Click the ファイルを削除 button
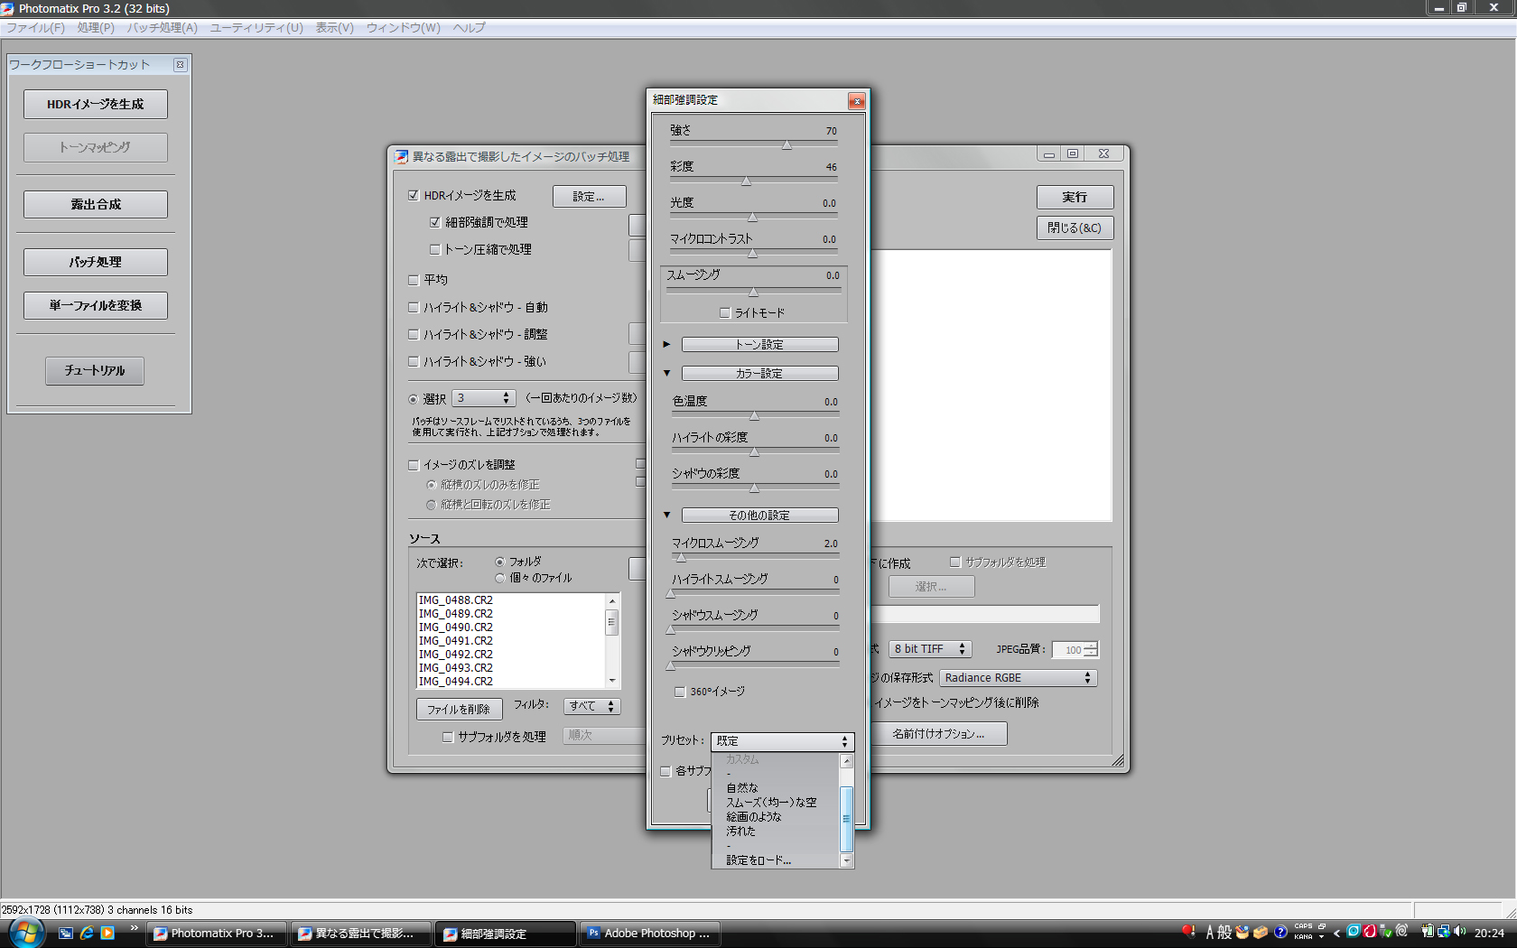 (459, 710)
